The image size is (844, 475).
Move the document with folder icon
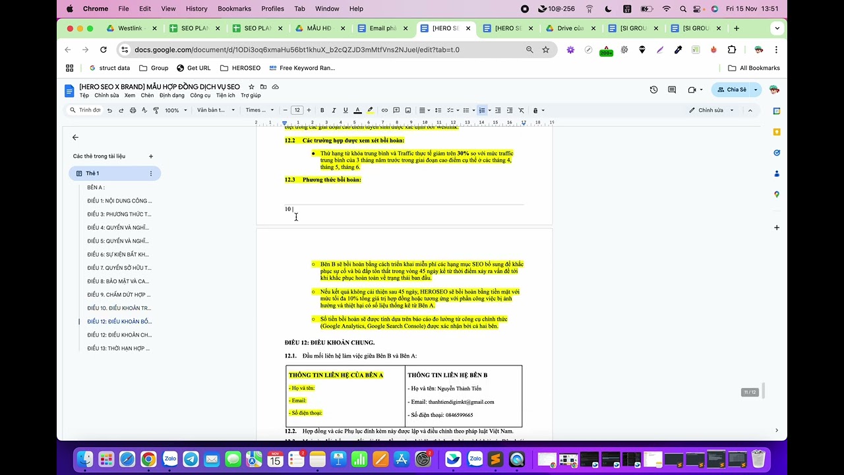pos(263,87)
